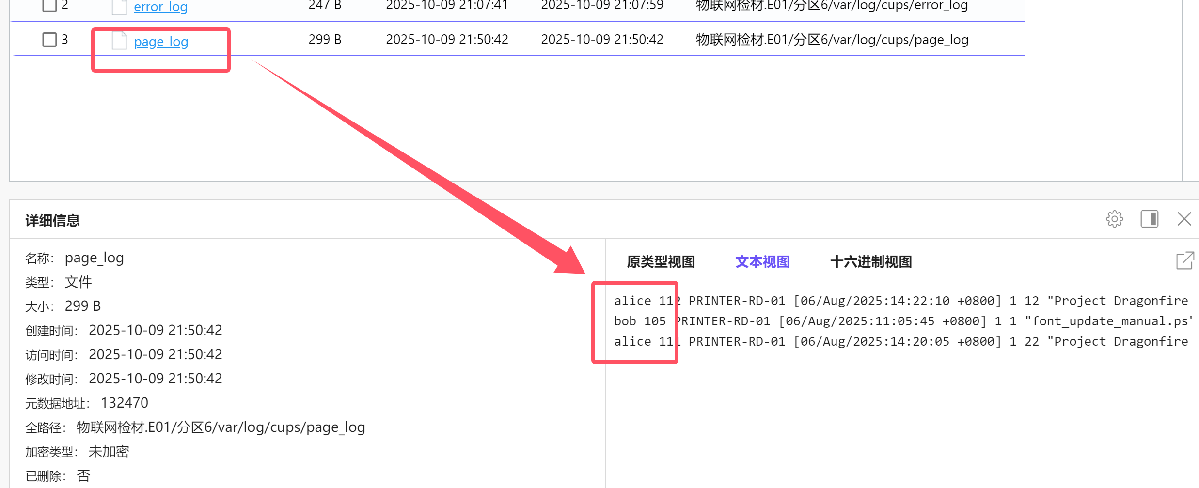Toggle the detail panel layout icon
The height and width of the screenshot is (488, 1199).
(1149, 219)
